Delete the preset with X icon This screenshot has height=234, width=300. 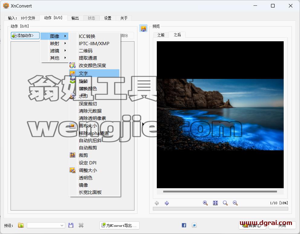click(81, 225)
